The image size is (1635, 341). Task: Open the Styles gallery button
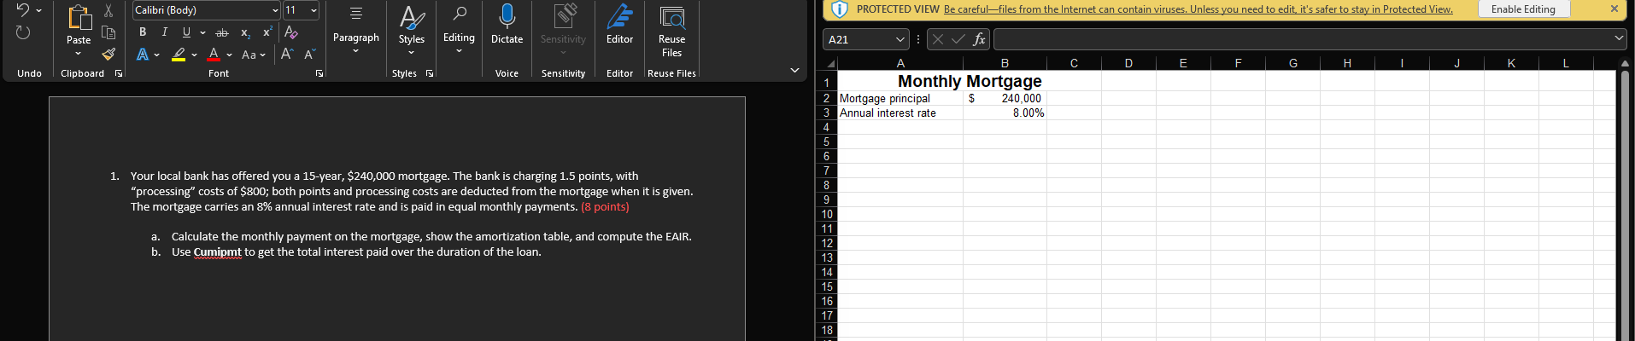[411, 31]
